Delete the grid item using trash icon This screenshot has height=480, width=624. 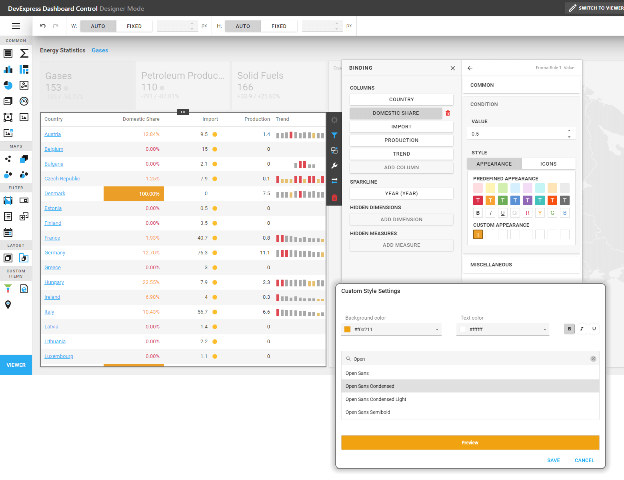(x=334, y=197)
